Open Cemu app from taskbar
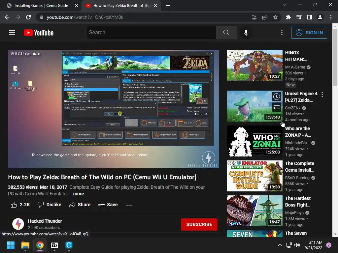338x253 pixels. pos(69,245)
